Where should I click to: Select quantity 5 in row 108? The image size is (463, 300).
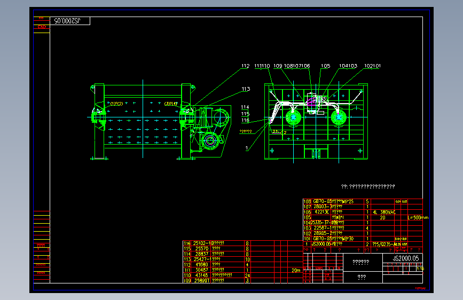point(367,201)
